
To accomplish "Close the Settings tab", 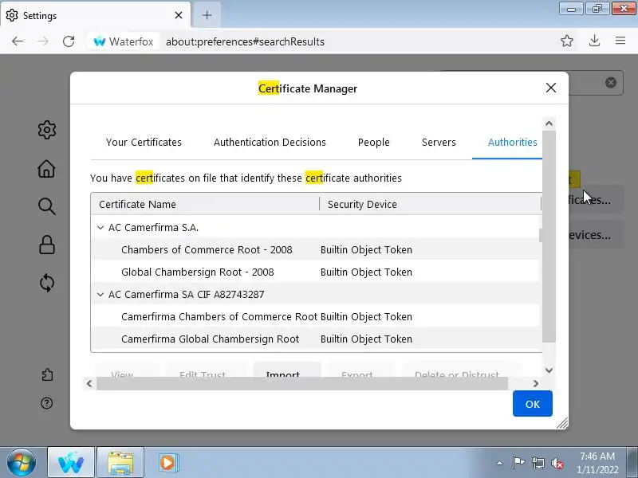I will click(178, 15).
